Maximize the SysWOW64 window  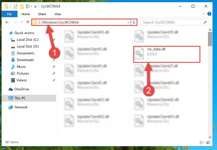[193, 6]
